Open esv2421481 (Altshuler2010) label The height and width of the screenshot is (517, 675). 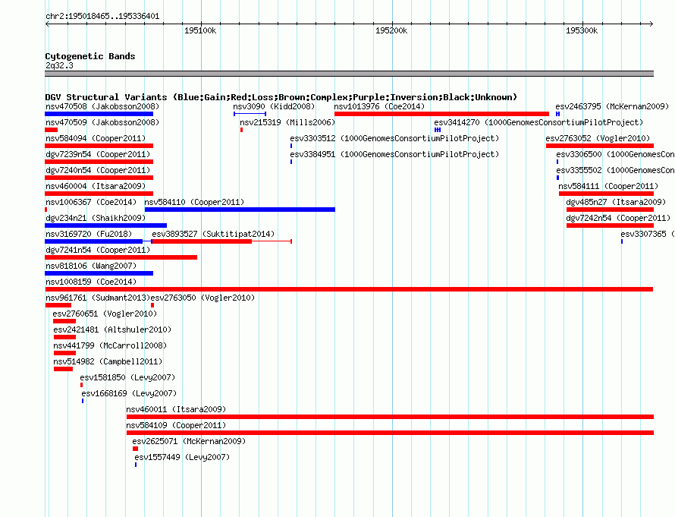[112, 329]
